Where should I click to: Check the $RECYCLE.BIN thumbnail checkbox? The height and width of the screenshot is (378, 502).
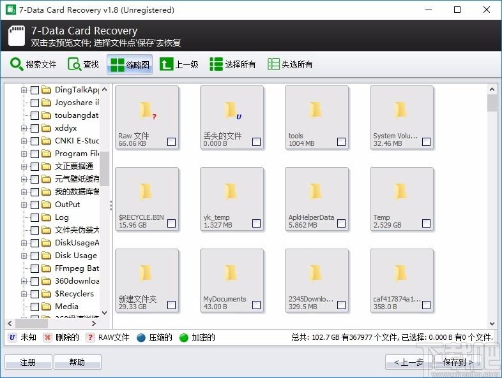point(172,223)
